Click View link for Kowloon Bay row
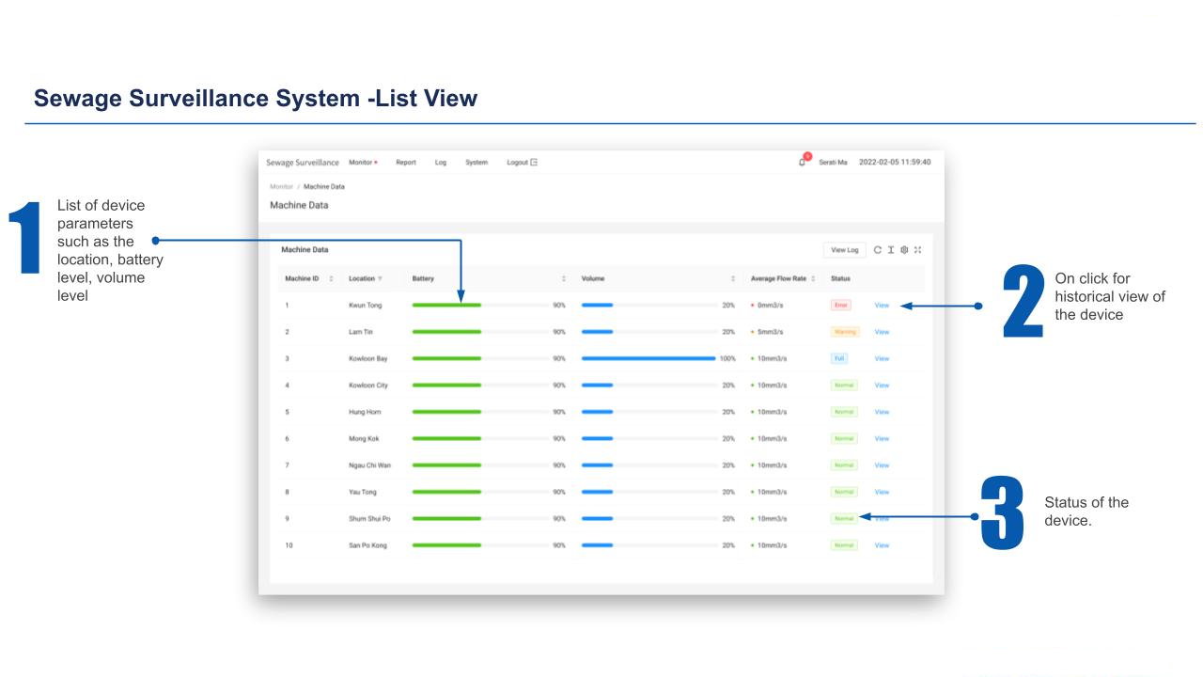Screen dimensions: 1203x677 click(x=881, y=358)
